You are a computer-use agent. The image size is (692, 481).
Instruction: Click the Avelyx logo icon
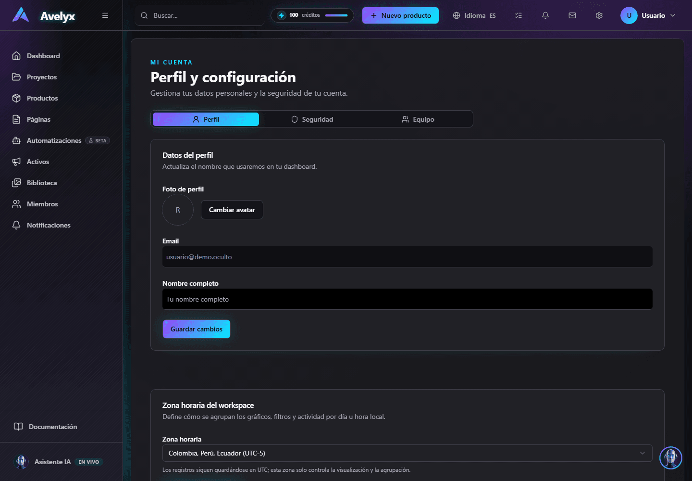(x=21, y=15)
